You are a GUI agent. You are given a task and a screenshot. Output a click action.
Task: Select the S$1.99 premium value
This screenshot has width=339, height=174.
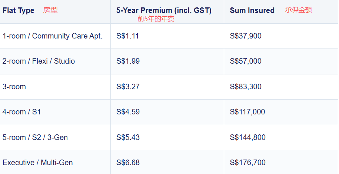coord(128,61)
